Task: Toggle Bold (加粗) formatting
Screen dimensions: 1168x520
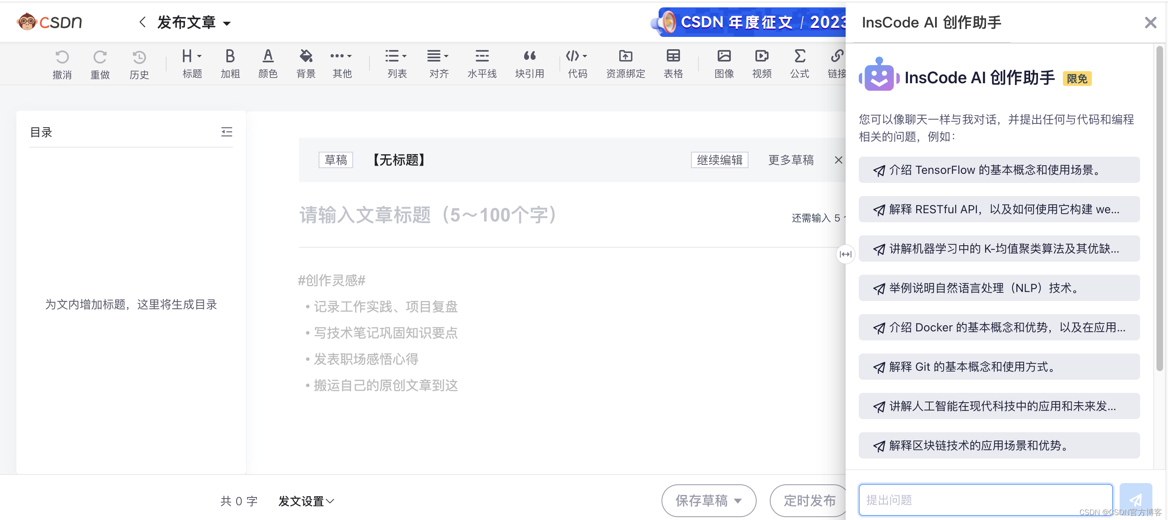Action: 230,56
